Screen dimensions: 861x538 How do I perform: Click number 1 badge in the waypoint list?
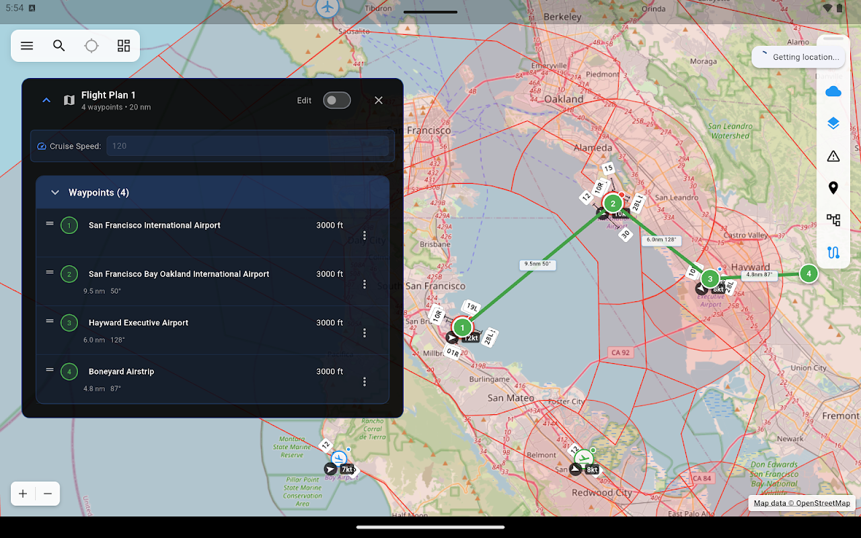coord(69,225)
